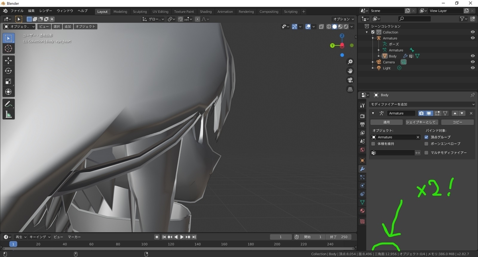The height and width of the screenshot is (257, 478).
Task: Hide the Body object with eye icon
Action: click(x=472, y=56)
